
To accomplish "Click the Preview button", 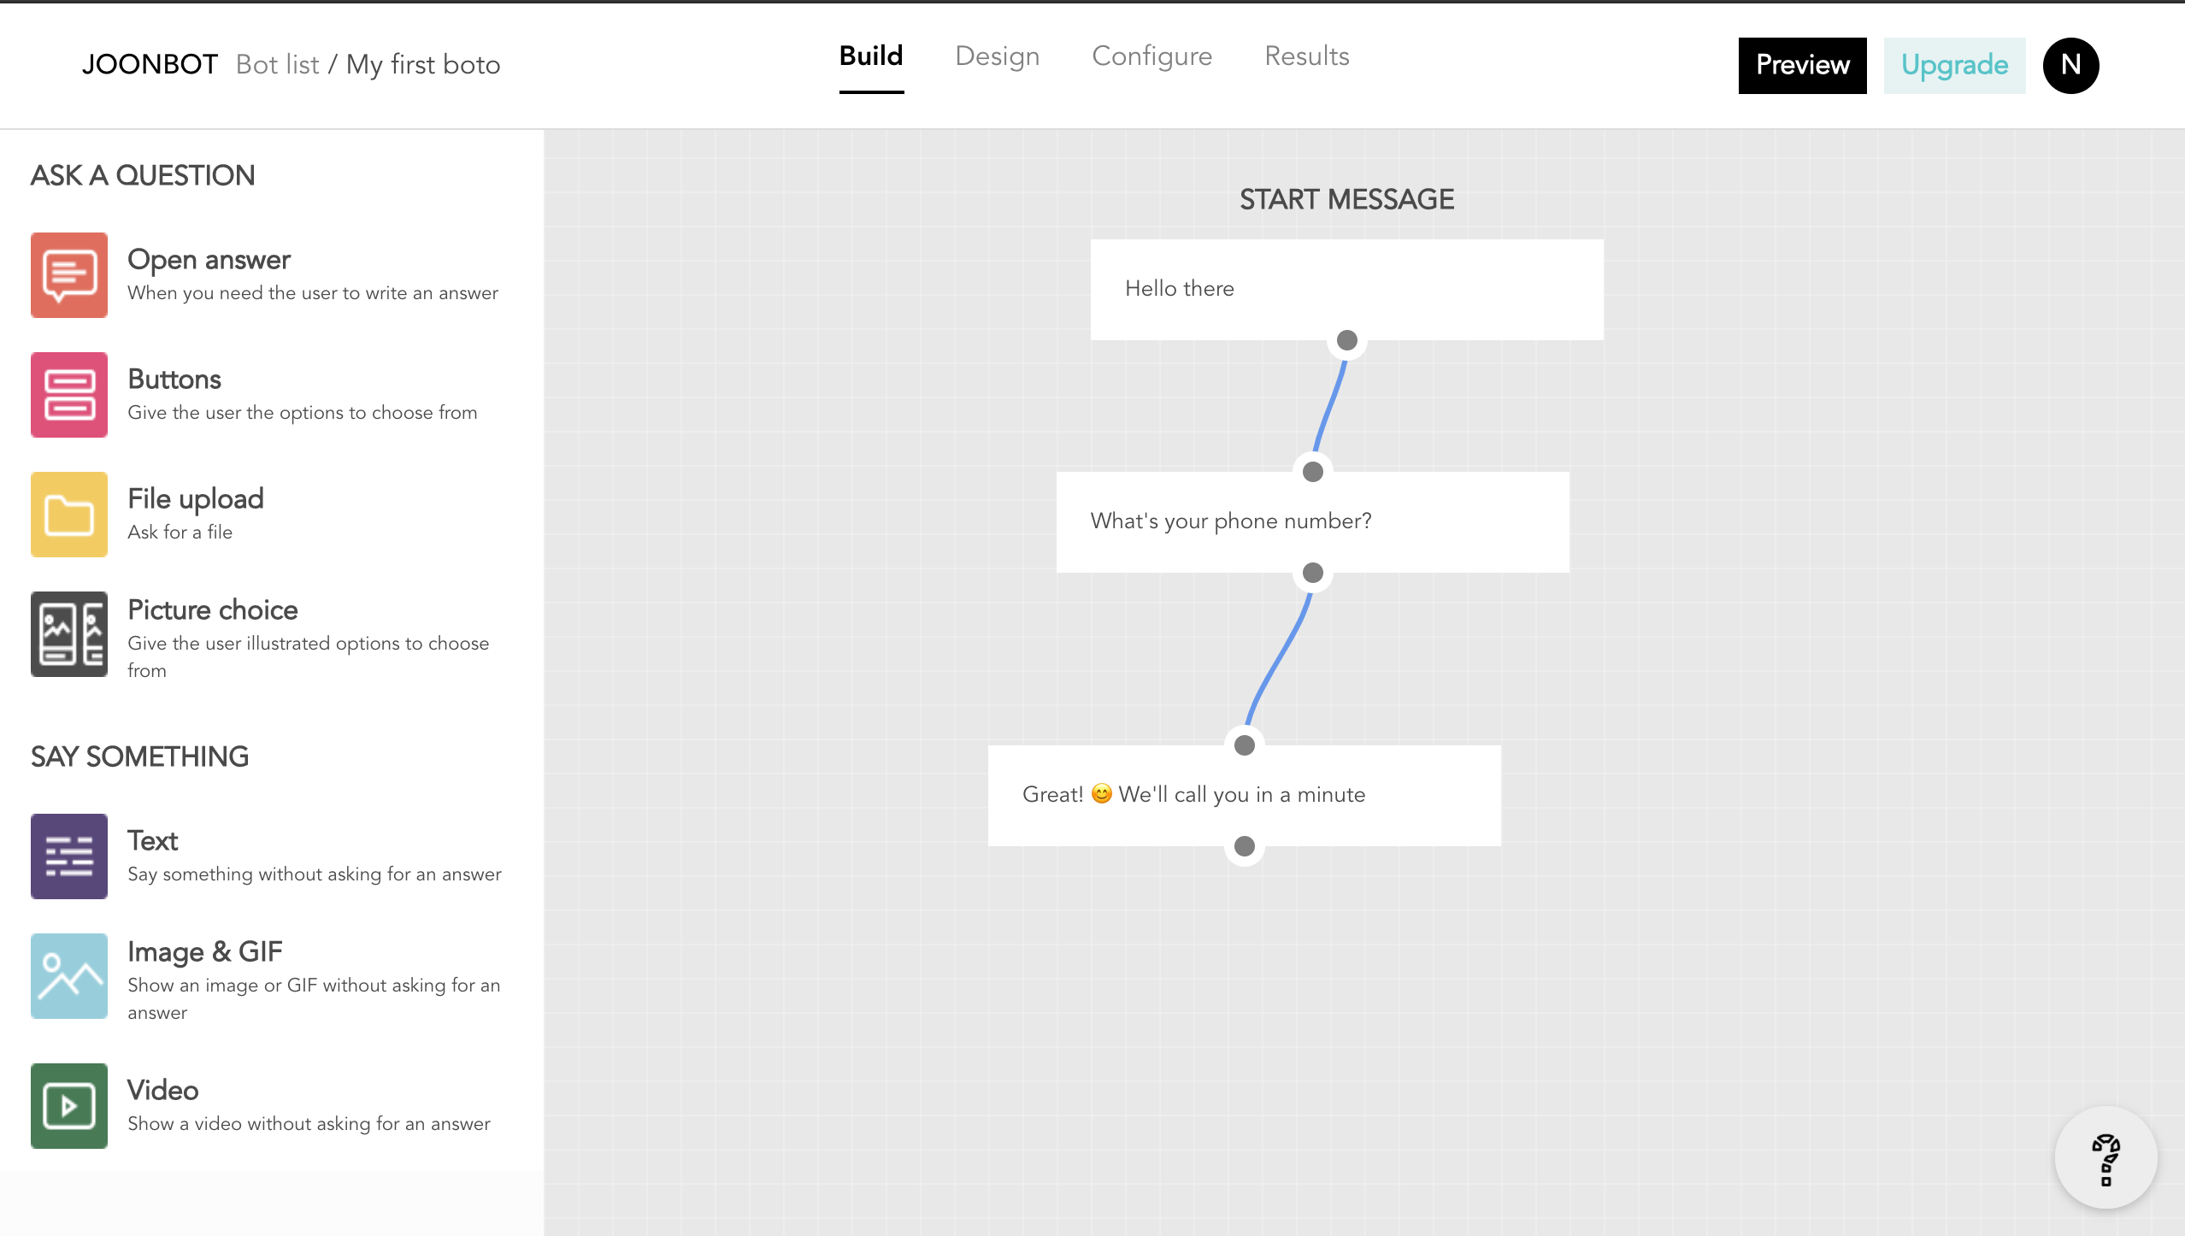I will coord(1802,65).
